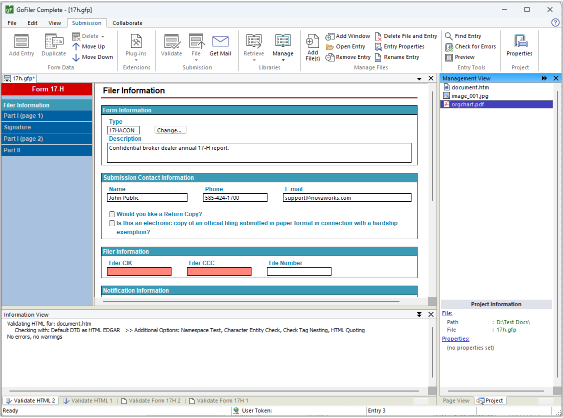Switch to Validate HTML 1 tab
This screenshot has width=563, height=418.
pos(88,401)
